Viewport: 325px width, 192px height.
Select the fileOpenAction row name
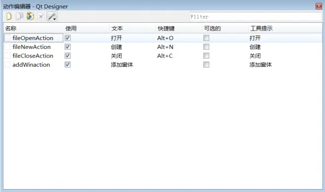pyautogui.click(x=33, y=38)
